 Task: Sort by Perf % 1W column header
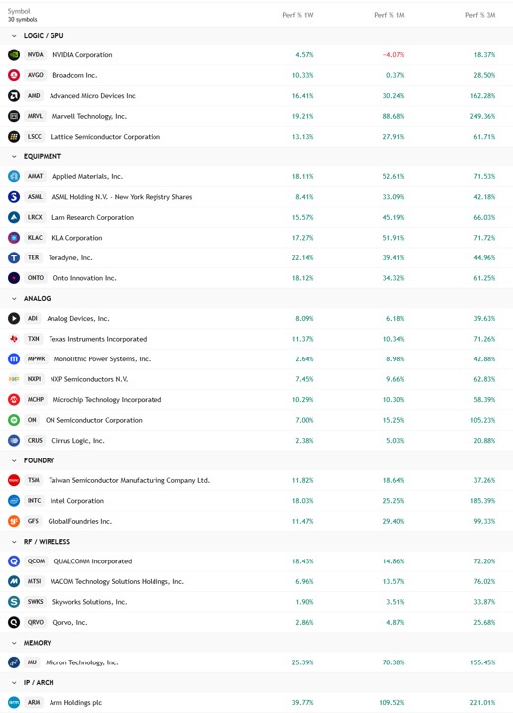point(298,15)
